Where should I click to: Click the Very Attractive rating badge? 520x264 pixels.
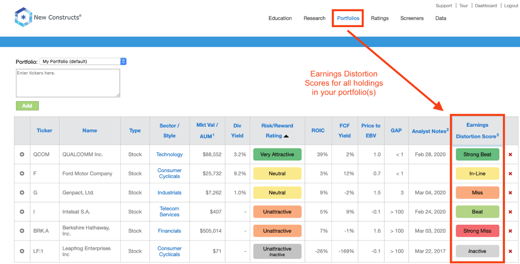click(x=277, y=154)
